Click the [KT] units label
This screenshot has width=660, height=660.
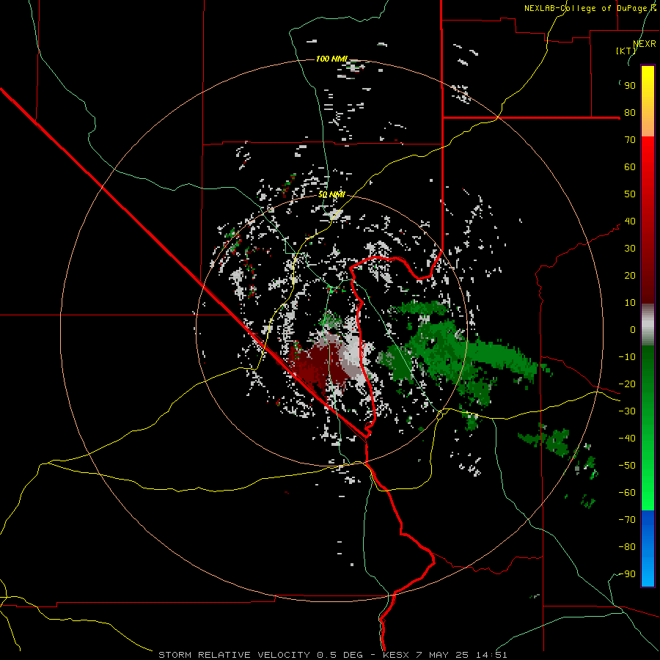tap(626, 51)
